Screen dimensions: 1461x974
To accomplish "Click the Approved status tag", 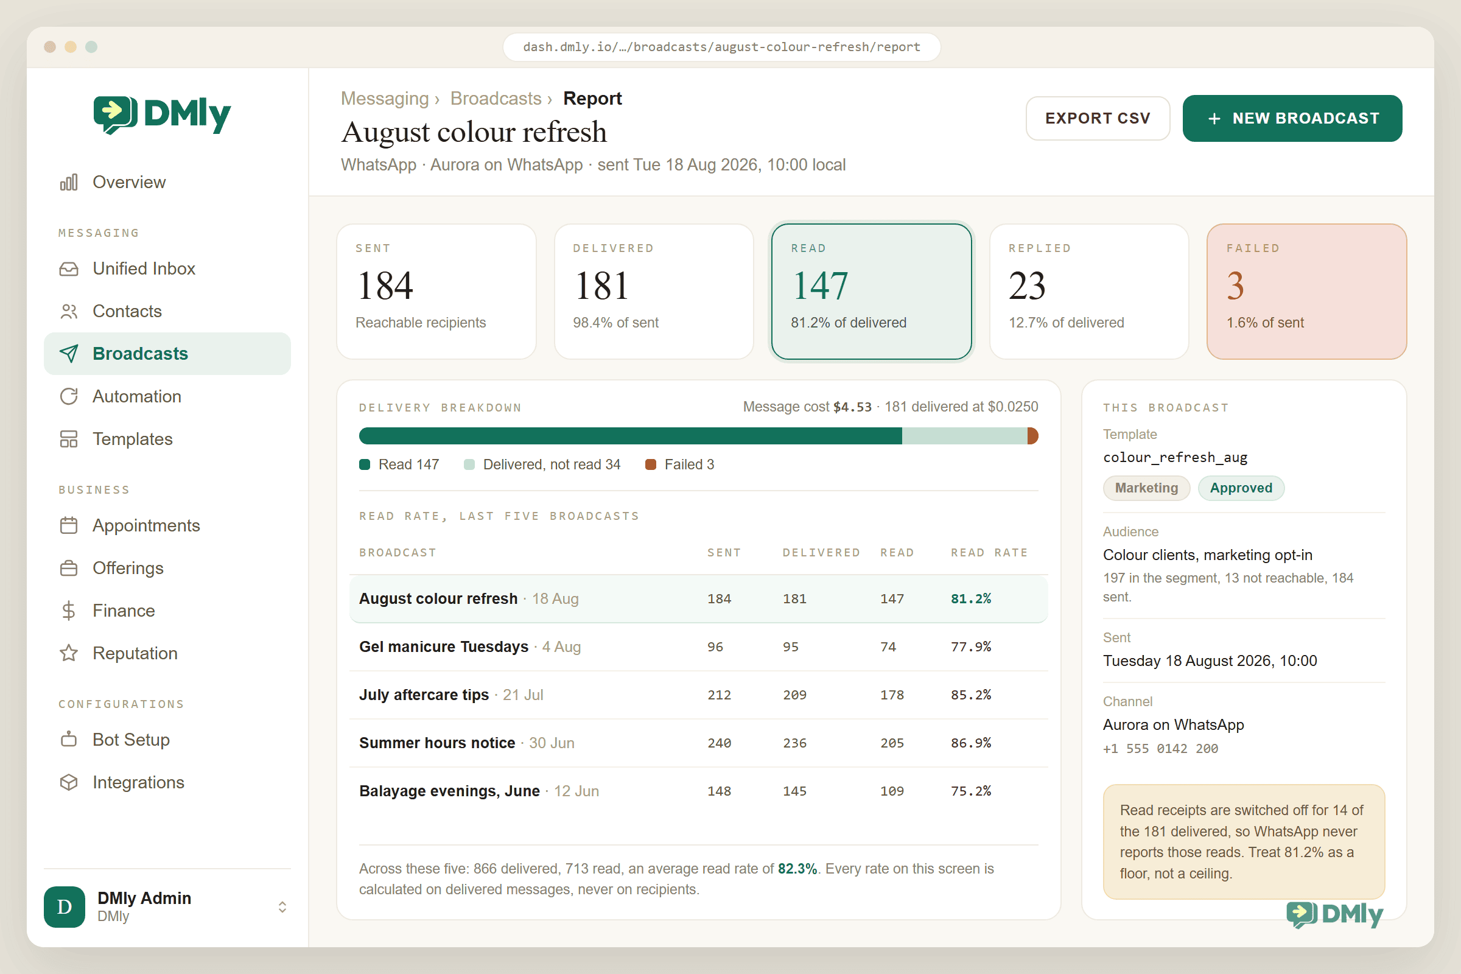I will coord(1241,488).
